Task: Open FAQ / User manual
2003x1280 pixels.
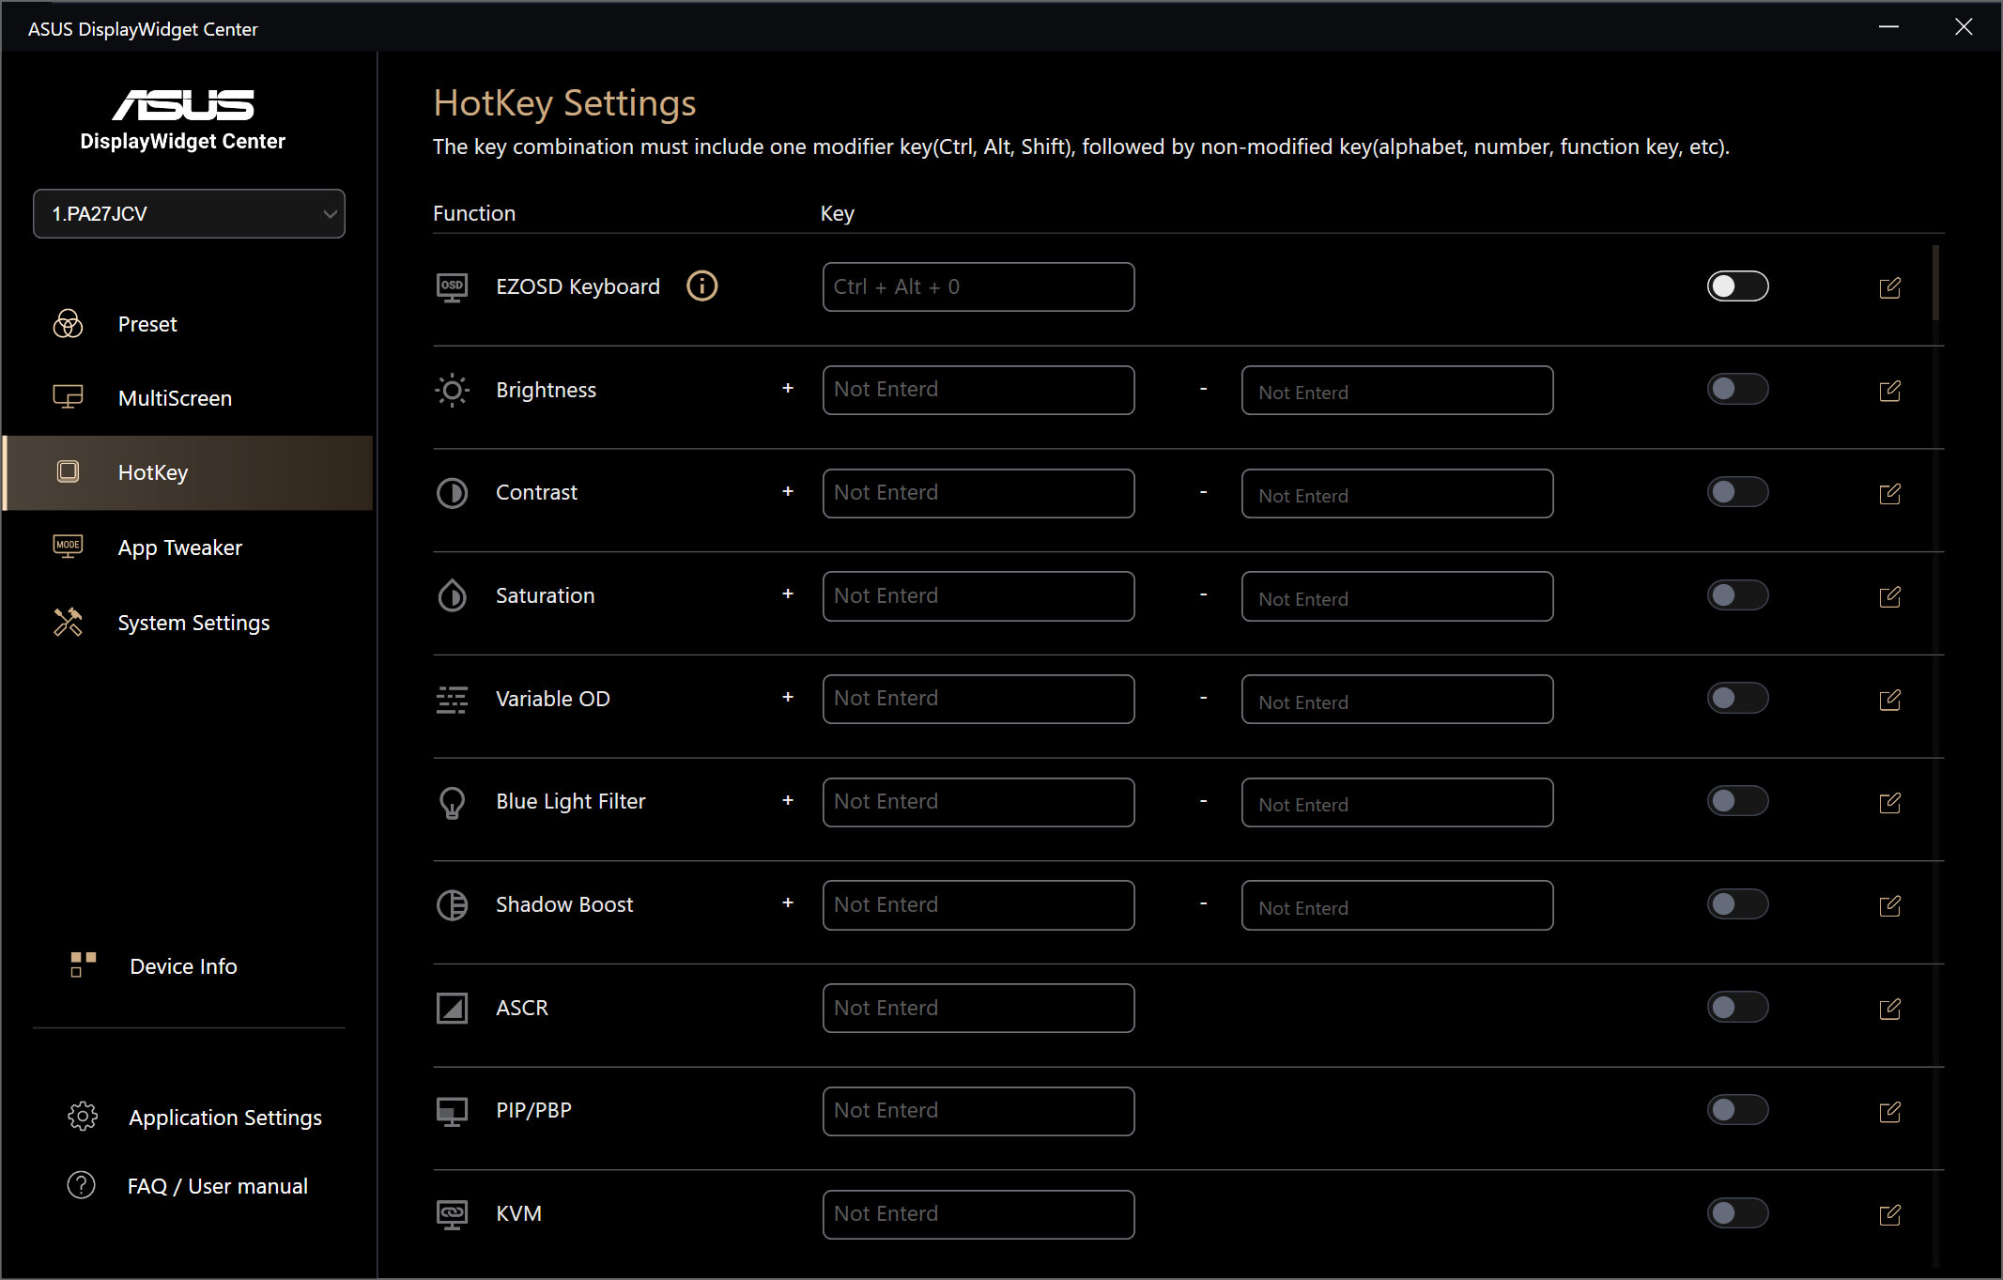Action: click(217, 1186)
